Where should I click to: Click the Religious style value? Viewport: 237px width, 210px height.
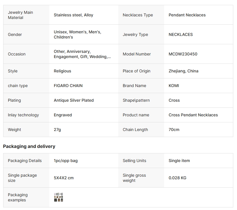coord(62,71)
